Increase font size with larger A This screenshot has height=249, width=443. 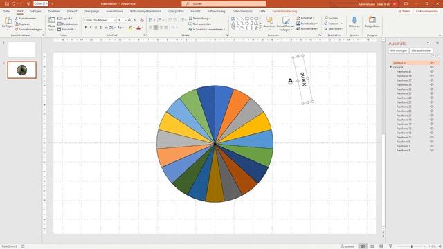point(129,20)
